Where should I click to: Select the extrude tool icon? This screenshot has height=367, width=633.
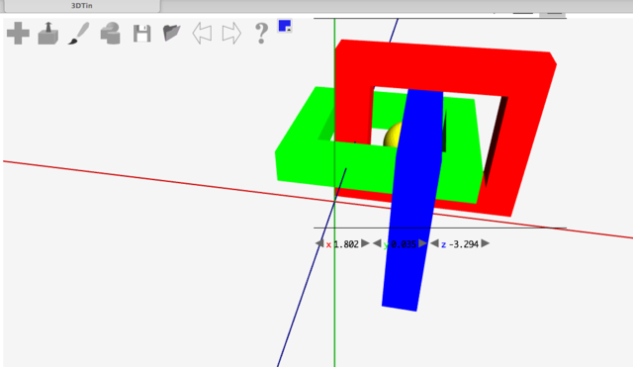click(48, 33)
